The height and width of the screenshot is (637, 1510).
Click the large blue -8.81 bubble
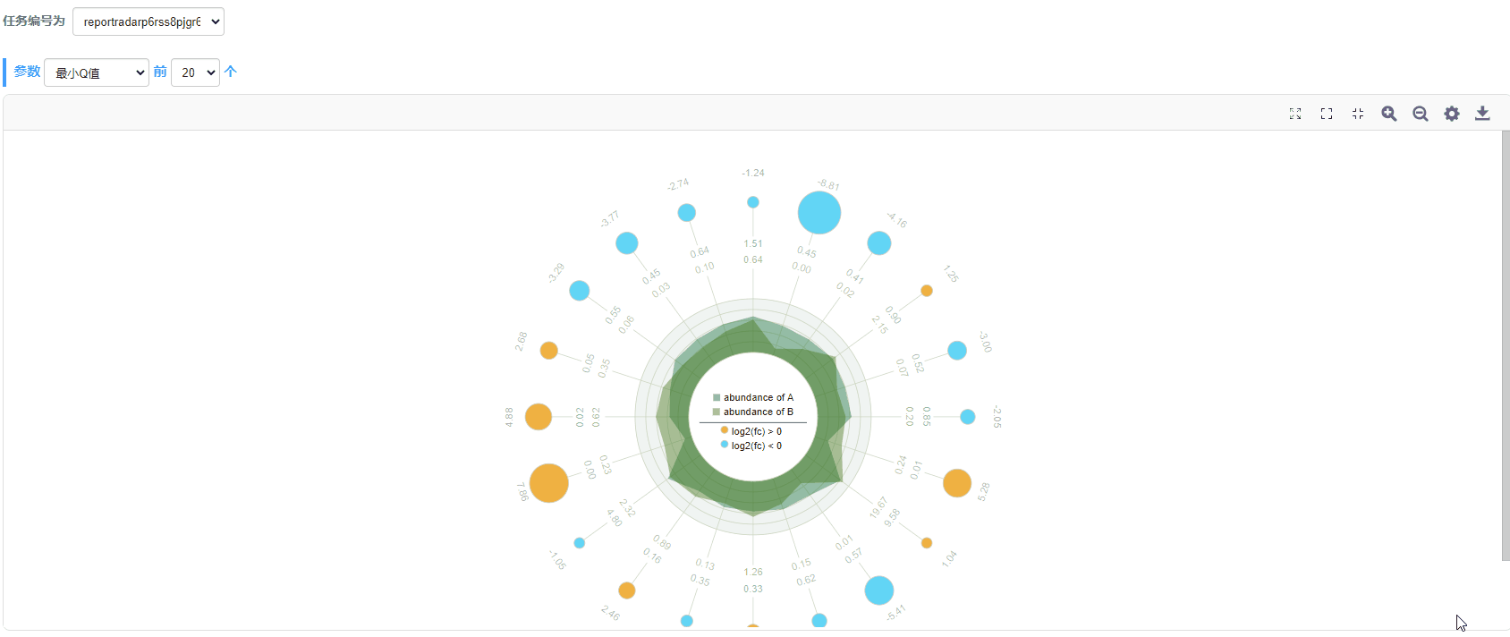[819, 213]
